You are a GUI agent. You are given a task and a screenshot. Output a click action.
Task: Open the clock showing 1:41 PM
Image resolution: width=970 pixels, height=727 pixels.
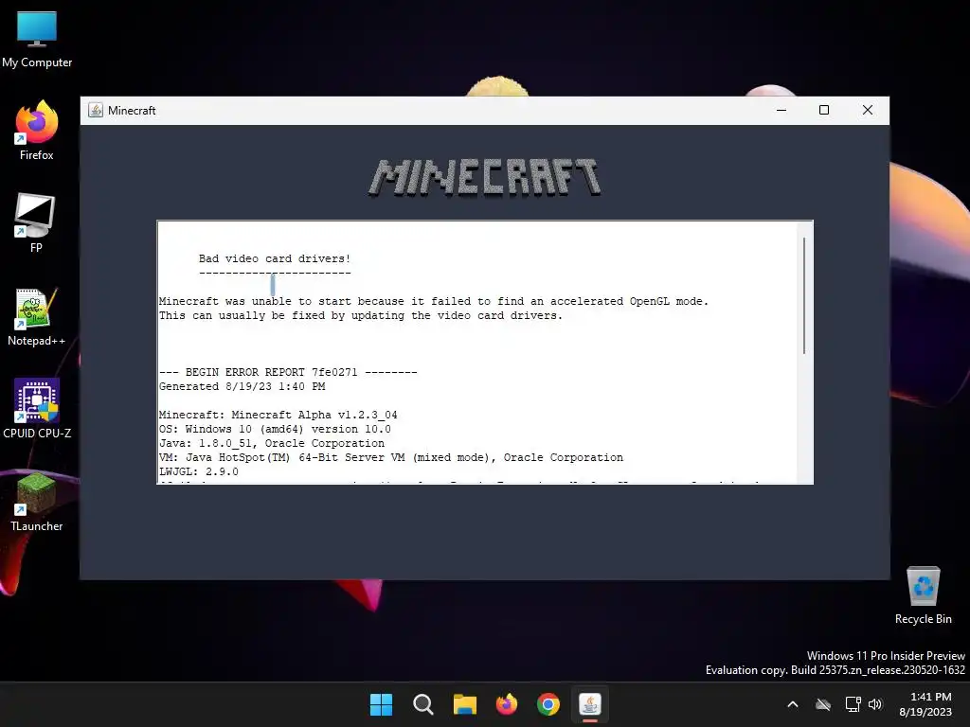(x=925, y=704)
